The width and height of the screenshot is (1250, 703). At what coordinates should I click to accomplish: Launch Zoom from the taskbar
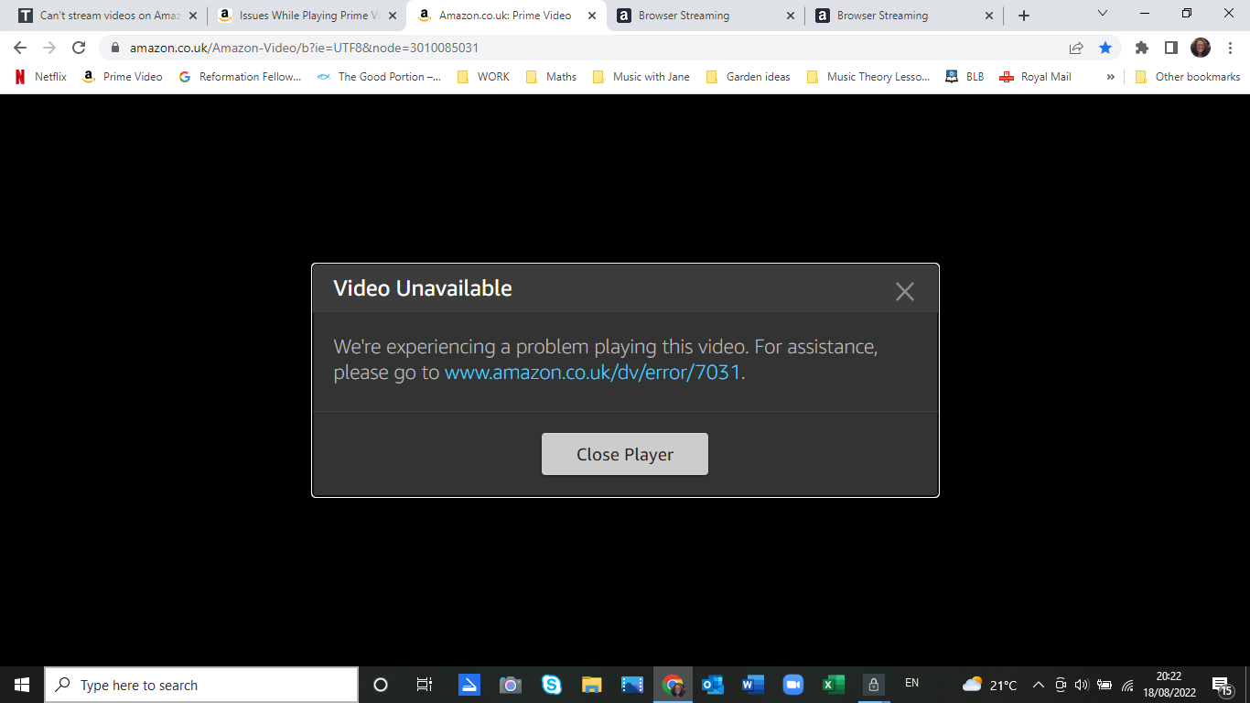pos(792,685)
